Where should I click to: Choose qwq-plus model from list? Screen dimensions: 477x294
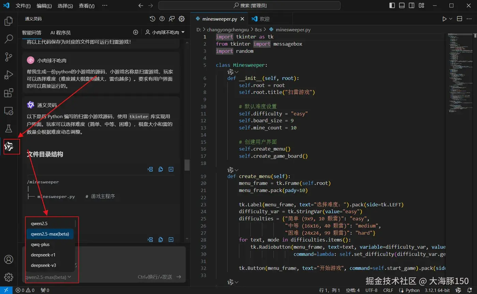(x=50, y=244)
